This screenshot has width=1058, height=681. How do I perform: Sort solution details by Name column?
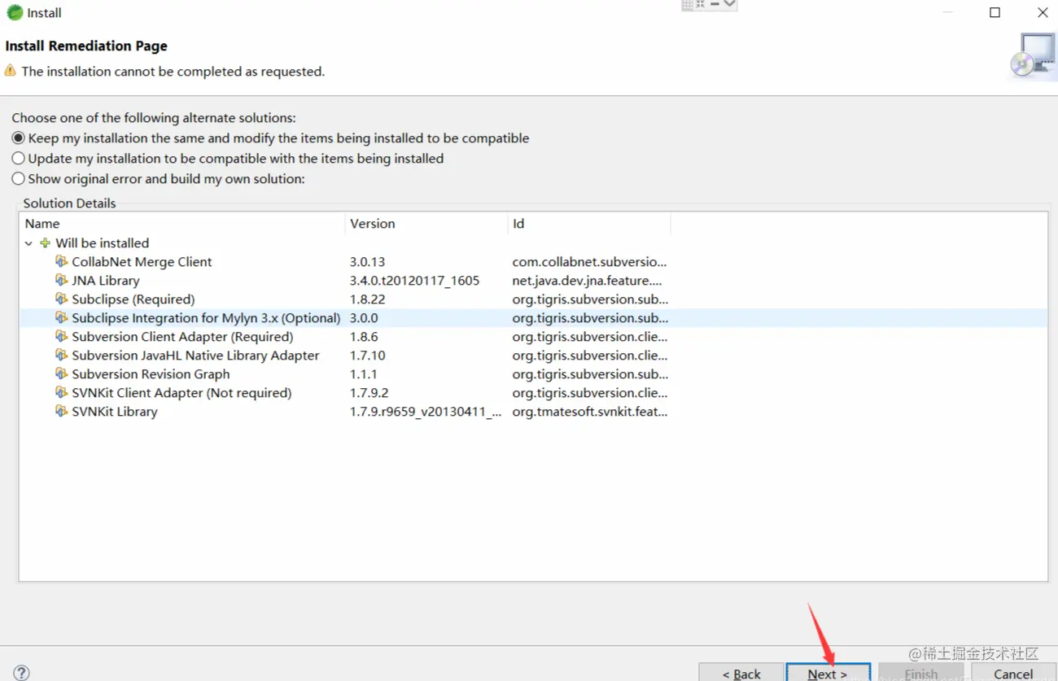pyautogui.click(x=182, y=224)
